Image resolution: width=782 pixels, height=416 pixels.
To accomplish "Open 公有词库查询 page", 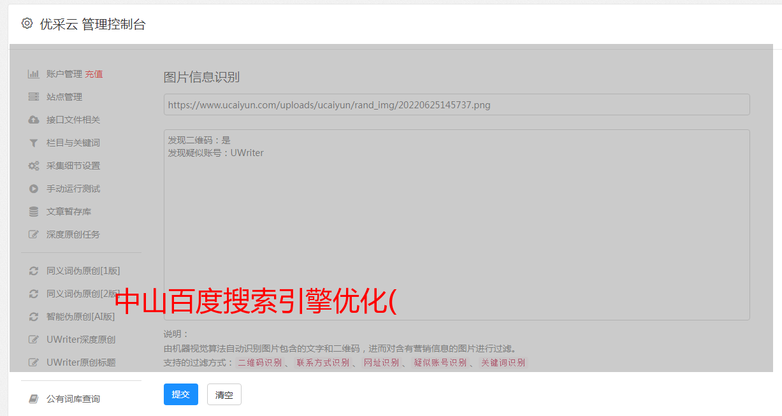I will [x=73, y=399].
